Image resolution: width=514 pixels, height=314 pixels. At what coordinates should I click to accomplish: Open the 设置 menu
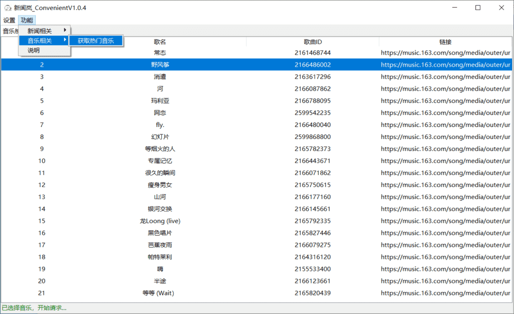pyautogui.click(x=9, y=20)
